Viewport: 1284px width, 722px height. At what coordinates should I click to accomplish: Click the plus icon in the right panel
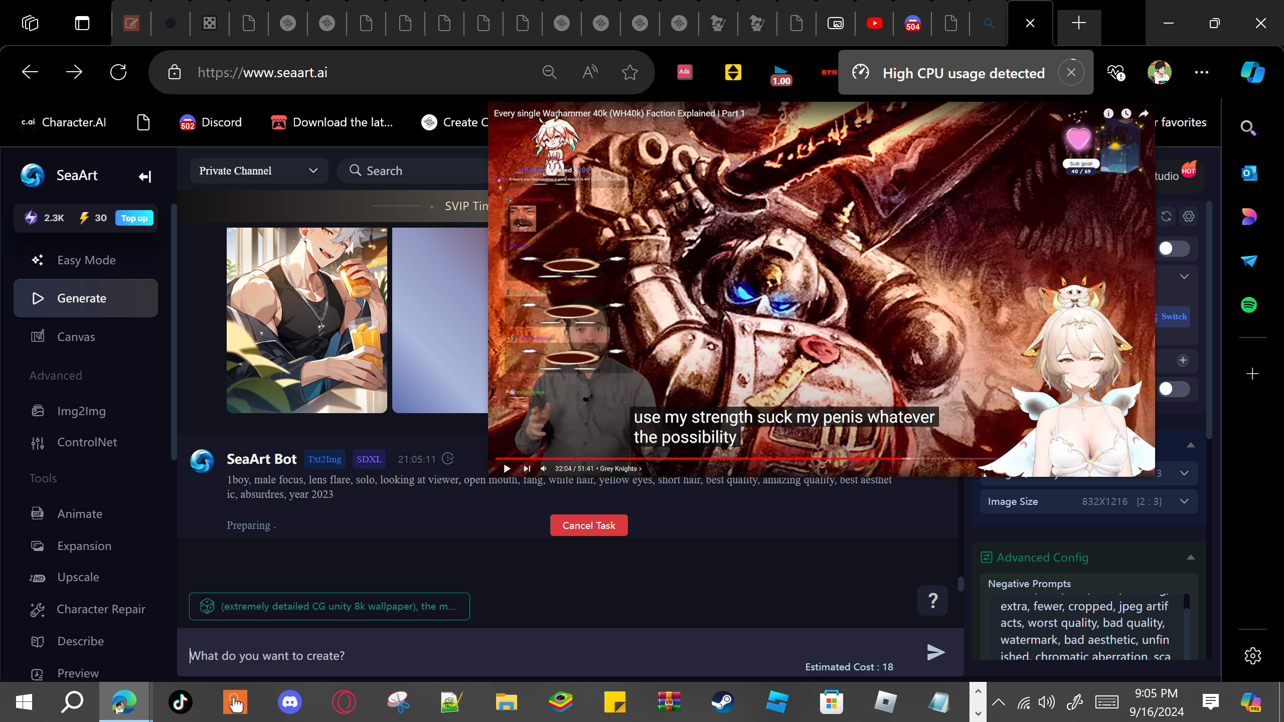(1183, 360)
